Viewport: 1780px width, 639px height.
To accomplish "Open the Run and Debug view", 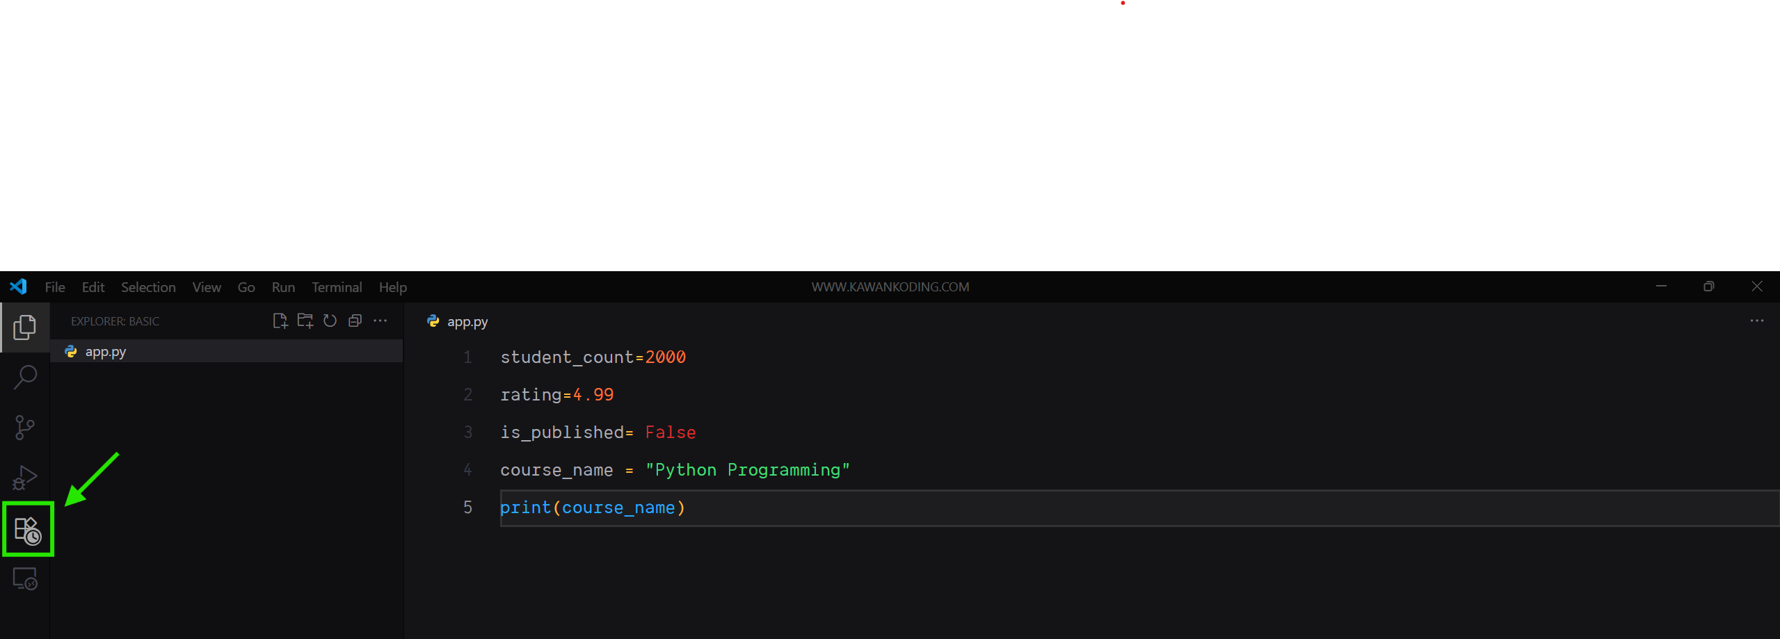I will [x=25, y=478].
